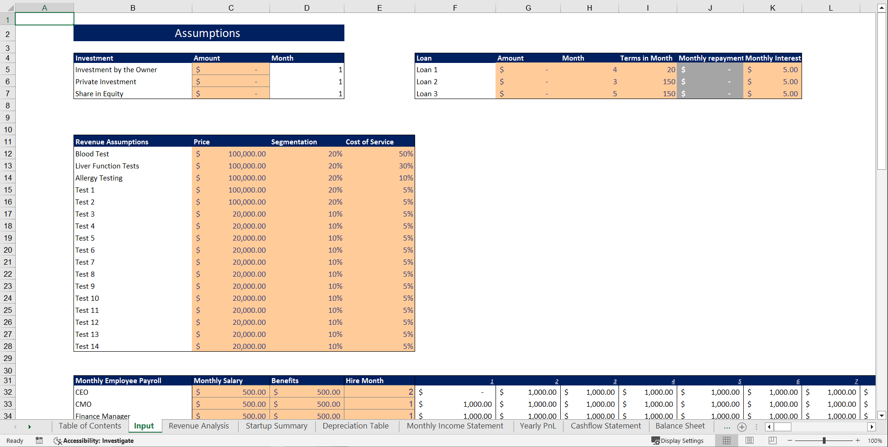Select the 'Monthly repayment' header cell
Screen dimensions: 888x447
(710, 58)
